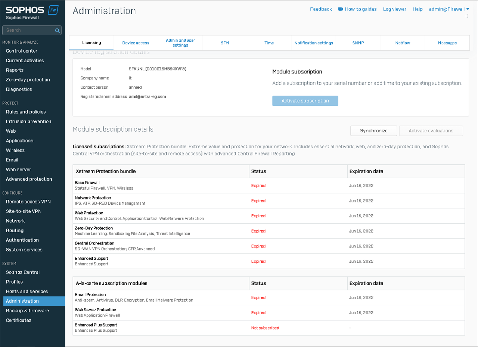Image resolution: width=478 pixels, height=347 pixels.
Task: Open Applications in the sidebar
Action: (19, 141)
